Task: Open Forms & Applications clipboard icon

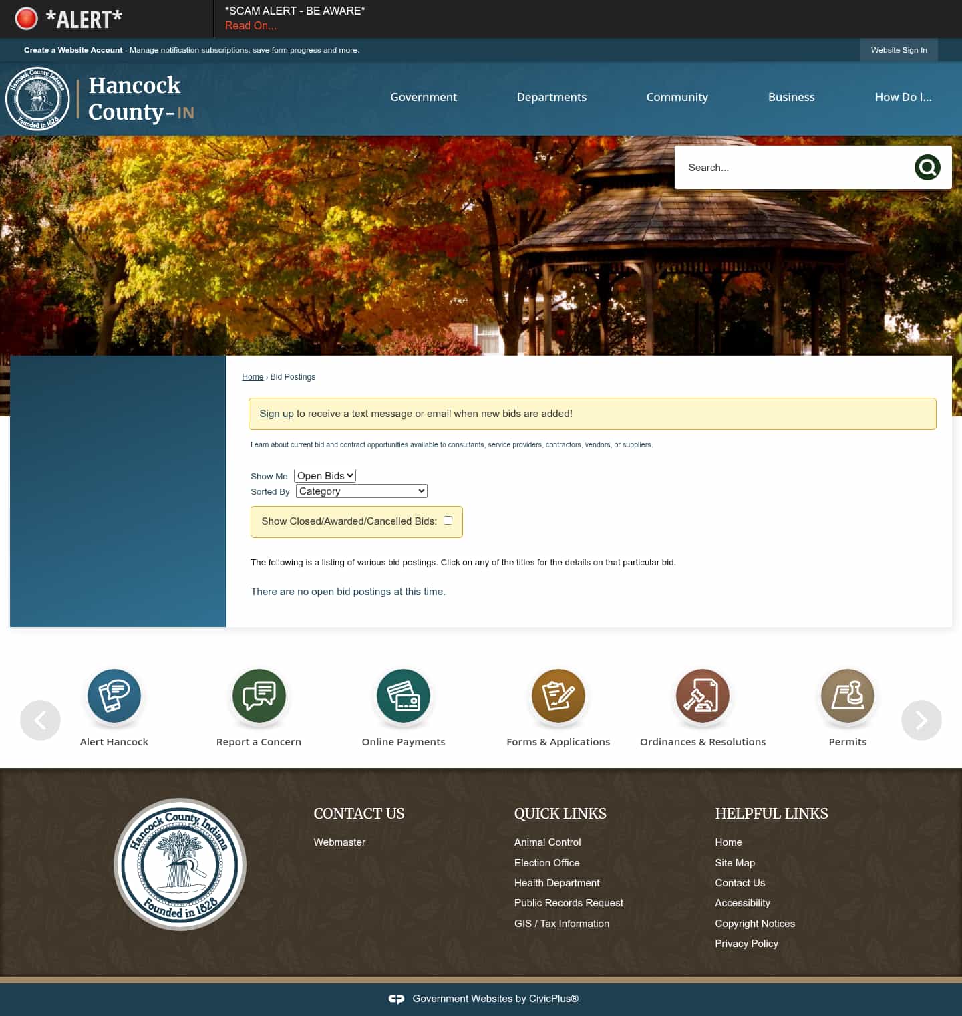Action: 558,696
